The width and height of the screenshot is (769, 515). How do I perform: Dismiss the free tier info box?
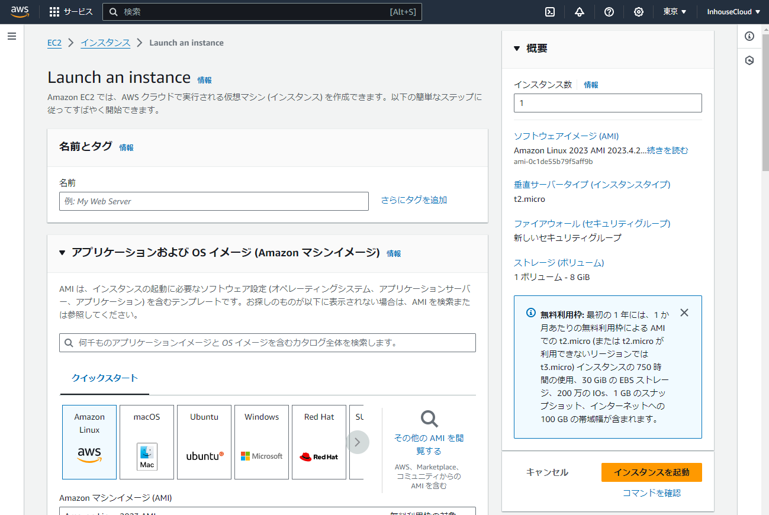coord(684,313)
